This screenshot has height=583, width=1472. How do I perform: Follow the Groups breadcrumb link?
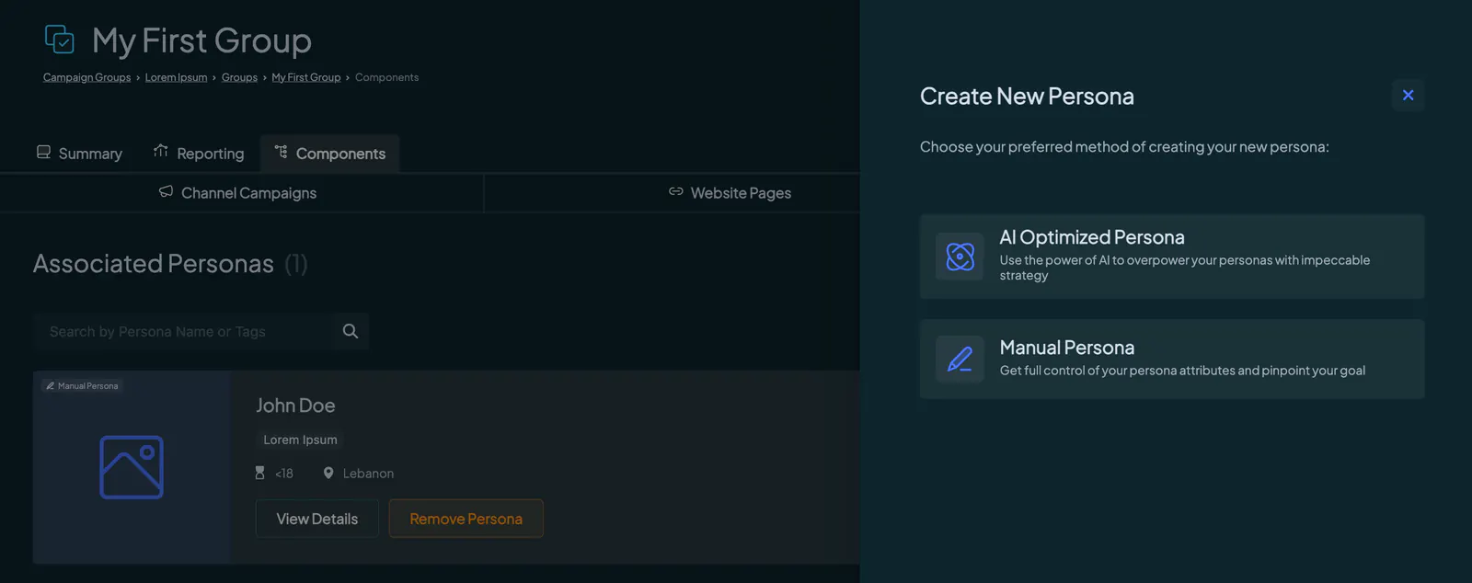pyautogui.click(x=239, y=77)
